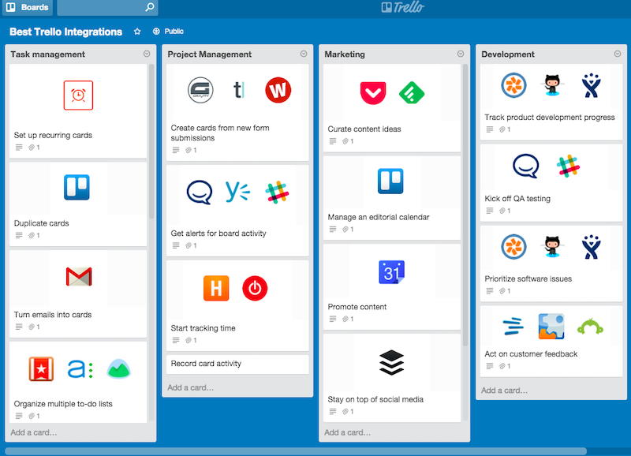
Task: Click the Jira icon on Prioritize software issues
Action: pos(591,247)
